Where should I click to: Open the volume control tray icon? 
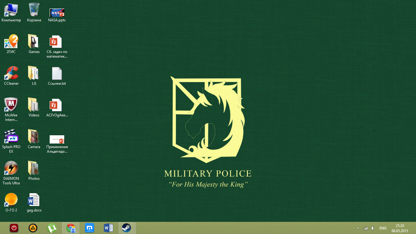coord(373,228)
